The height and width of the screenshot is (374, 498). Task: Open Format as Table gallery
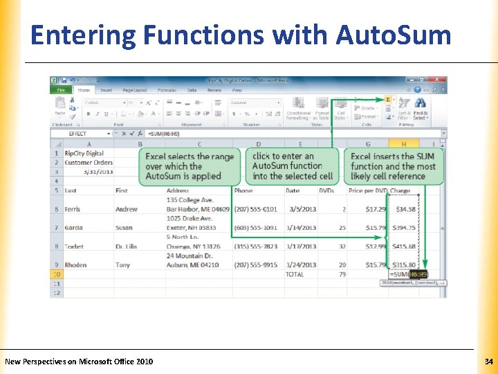click(x=322, y=109)
